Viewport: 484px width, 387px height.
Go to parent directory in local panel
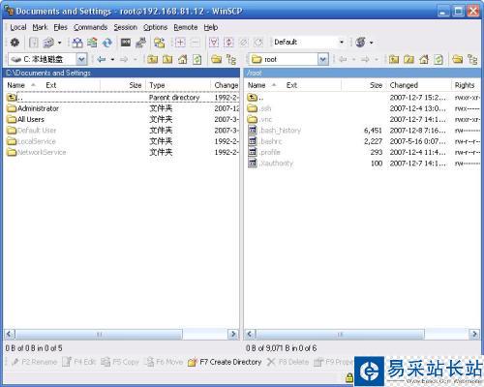tap(153, 59)
